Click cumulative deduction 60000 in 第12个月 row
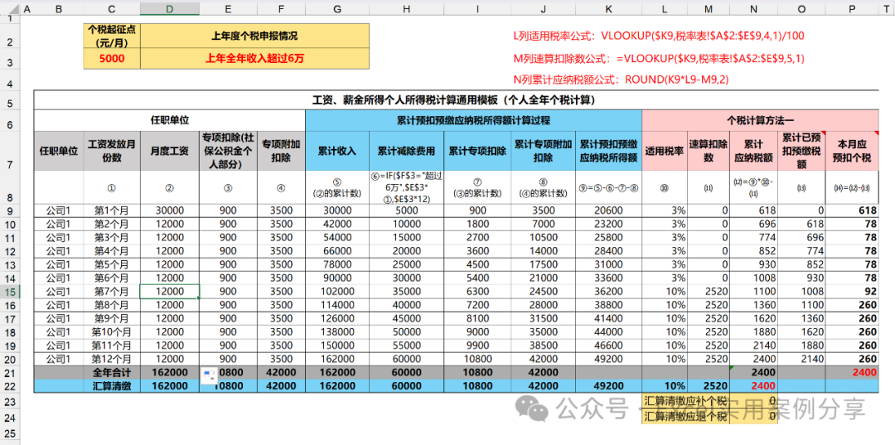Viewport: 895px width, 445px height. click(406, 359)
